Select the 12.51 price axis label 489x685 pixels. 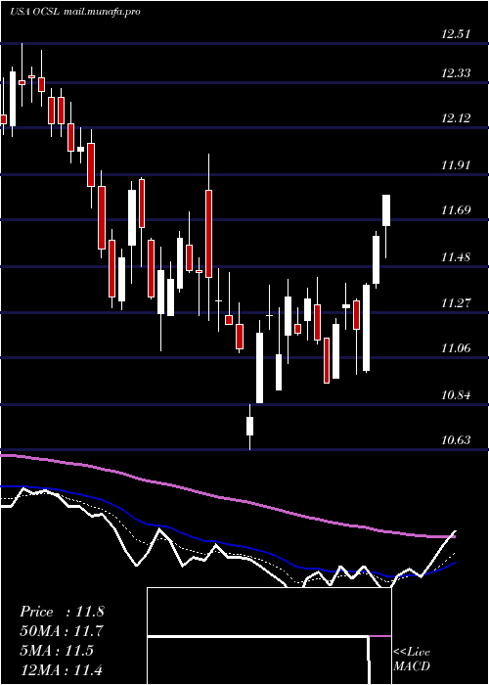(456, 34)
